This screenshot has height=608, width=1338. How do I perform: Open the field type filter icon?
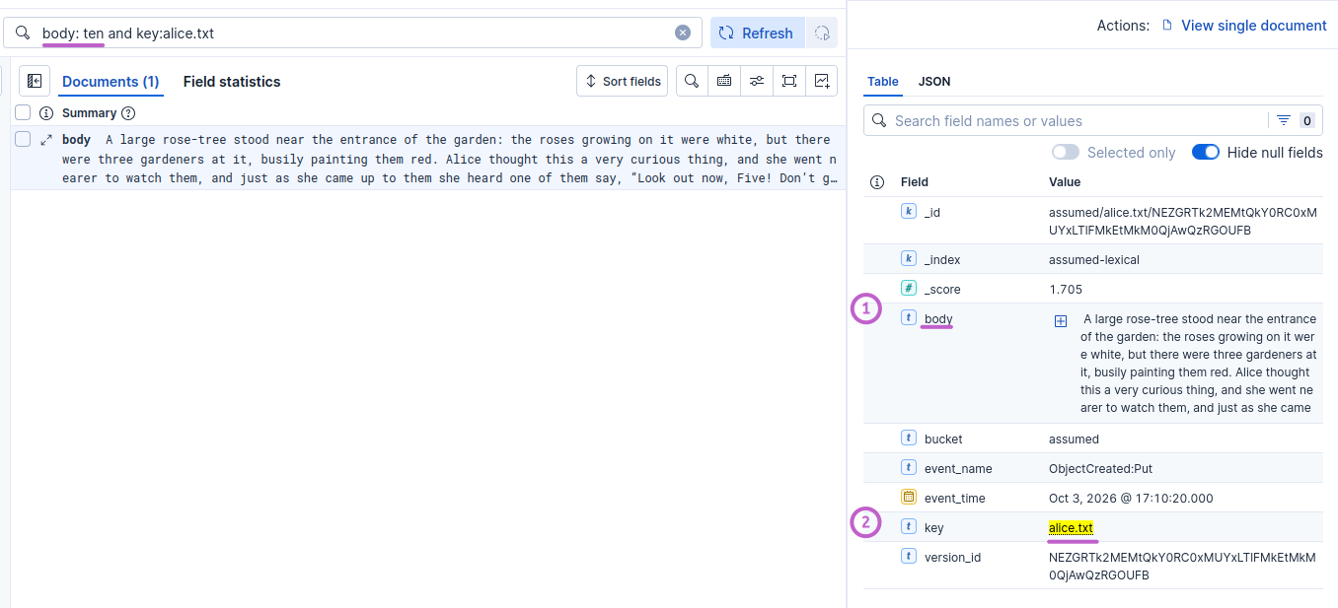tap(1284, 120)
